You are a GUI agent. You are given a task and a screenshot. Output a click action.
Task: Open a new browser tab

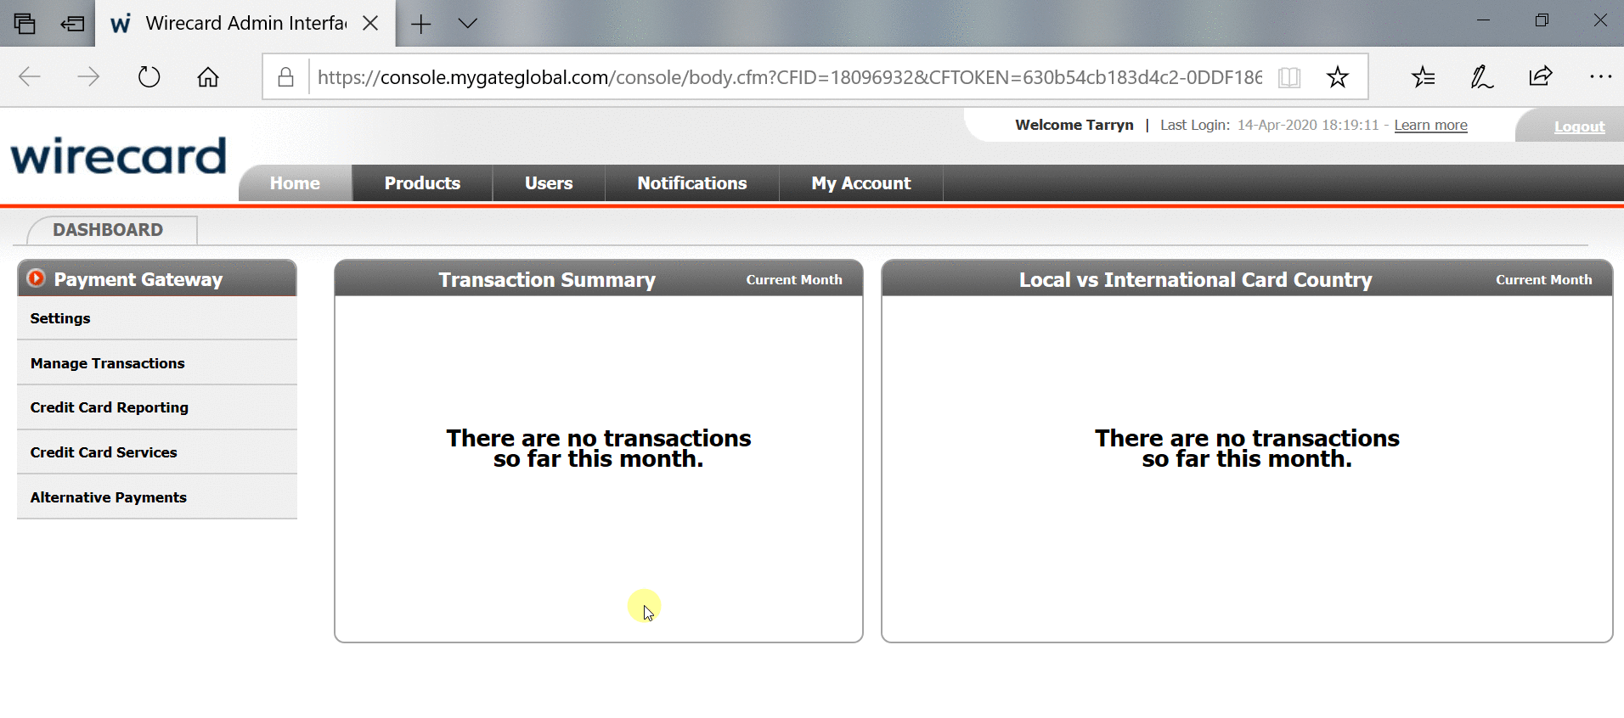pyautogui.click(x=420, y=24)
